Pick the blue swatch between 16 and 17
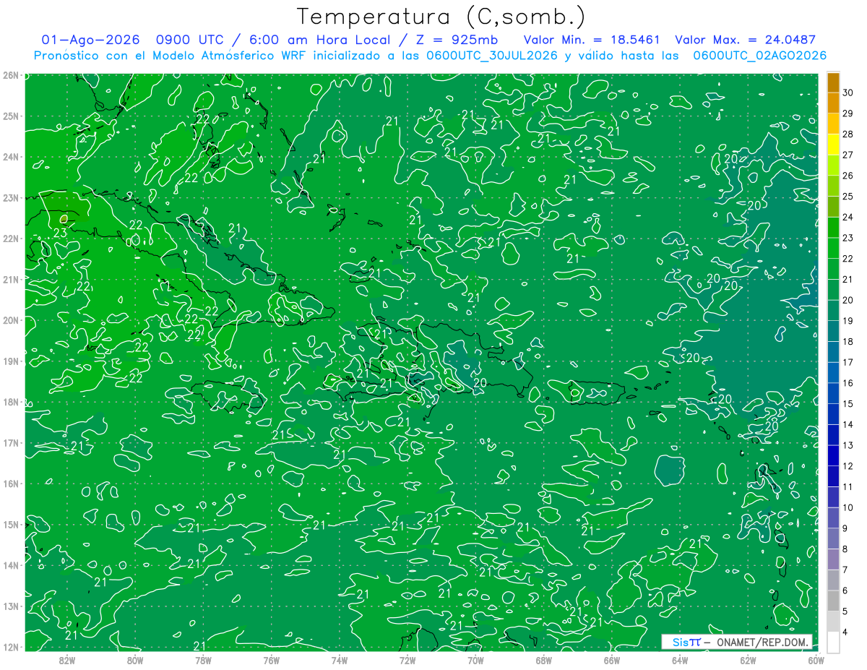This screenshot has width=867, height=670. coord(833,373)
